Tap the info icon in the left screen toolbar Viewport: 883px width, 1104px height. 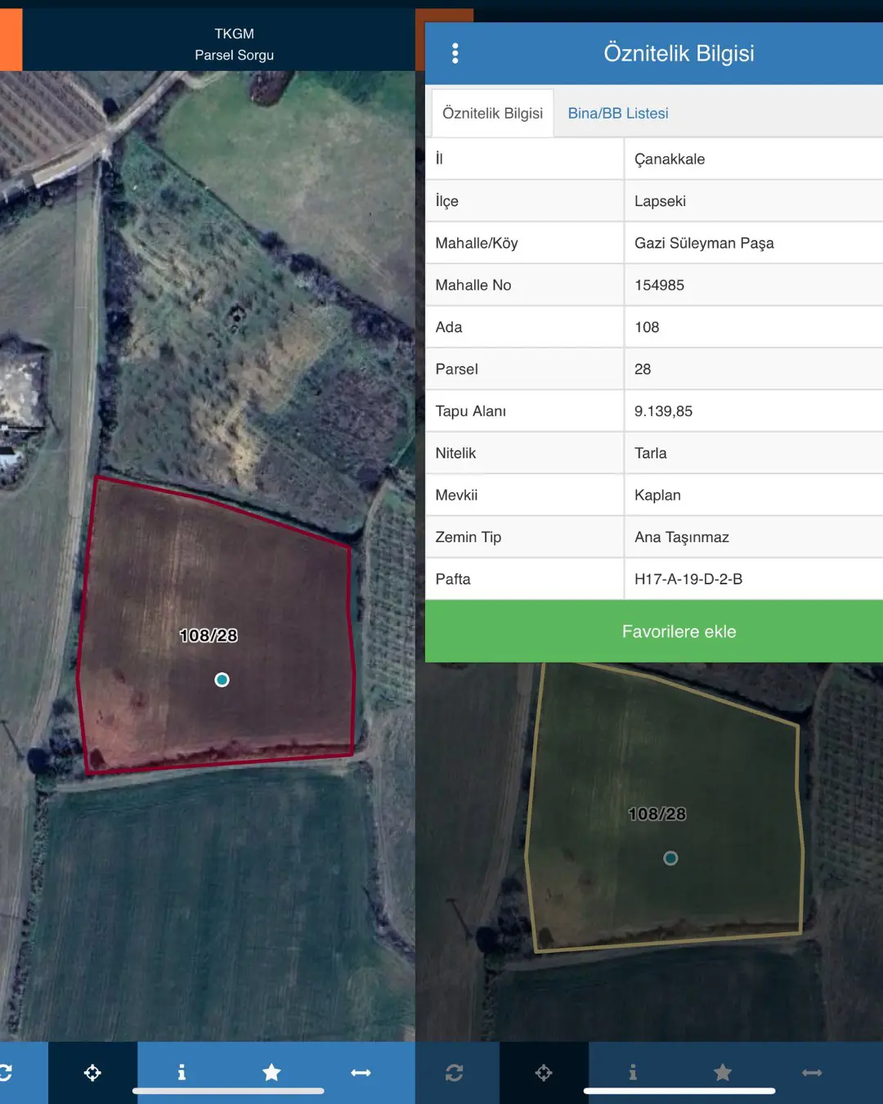[182, 1072]
